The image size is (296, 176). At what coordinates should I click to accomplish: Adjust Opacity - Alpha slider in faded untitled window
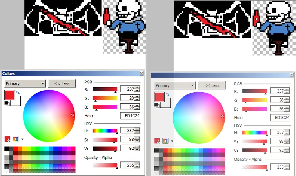tap(255, 167)
